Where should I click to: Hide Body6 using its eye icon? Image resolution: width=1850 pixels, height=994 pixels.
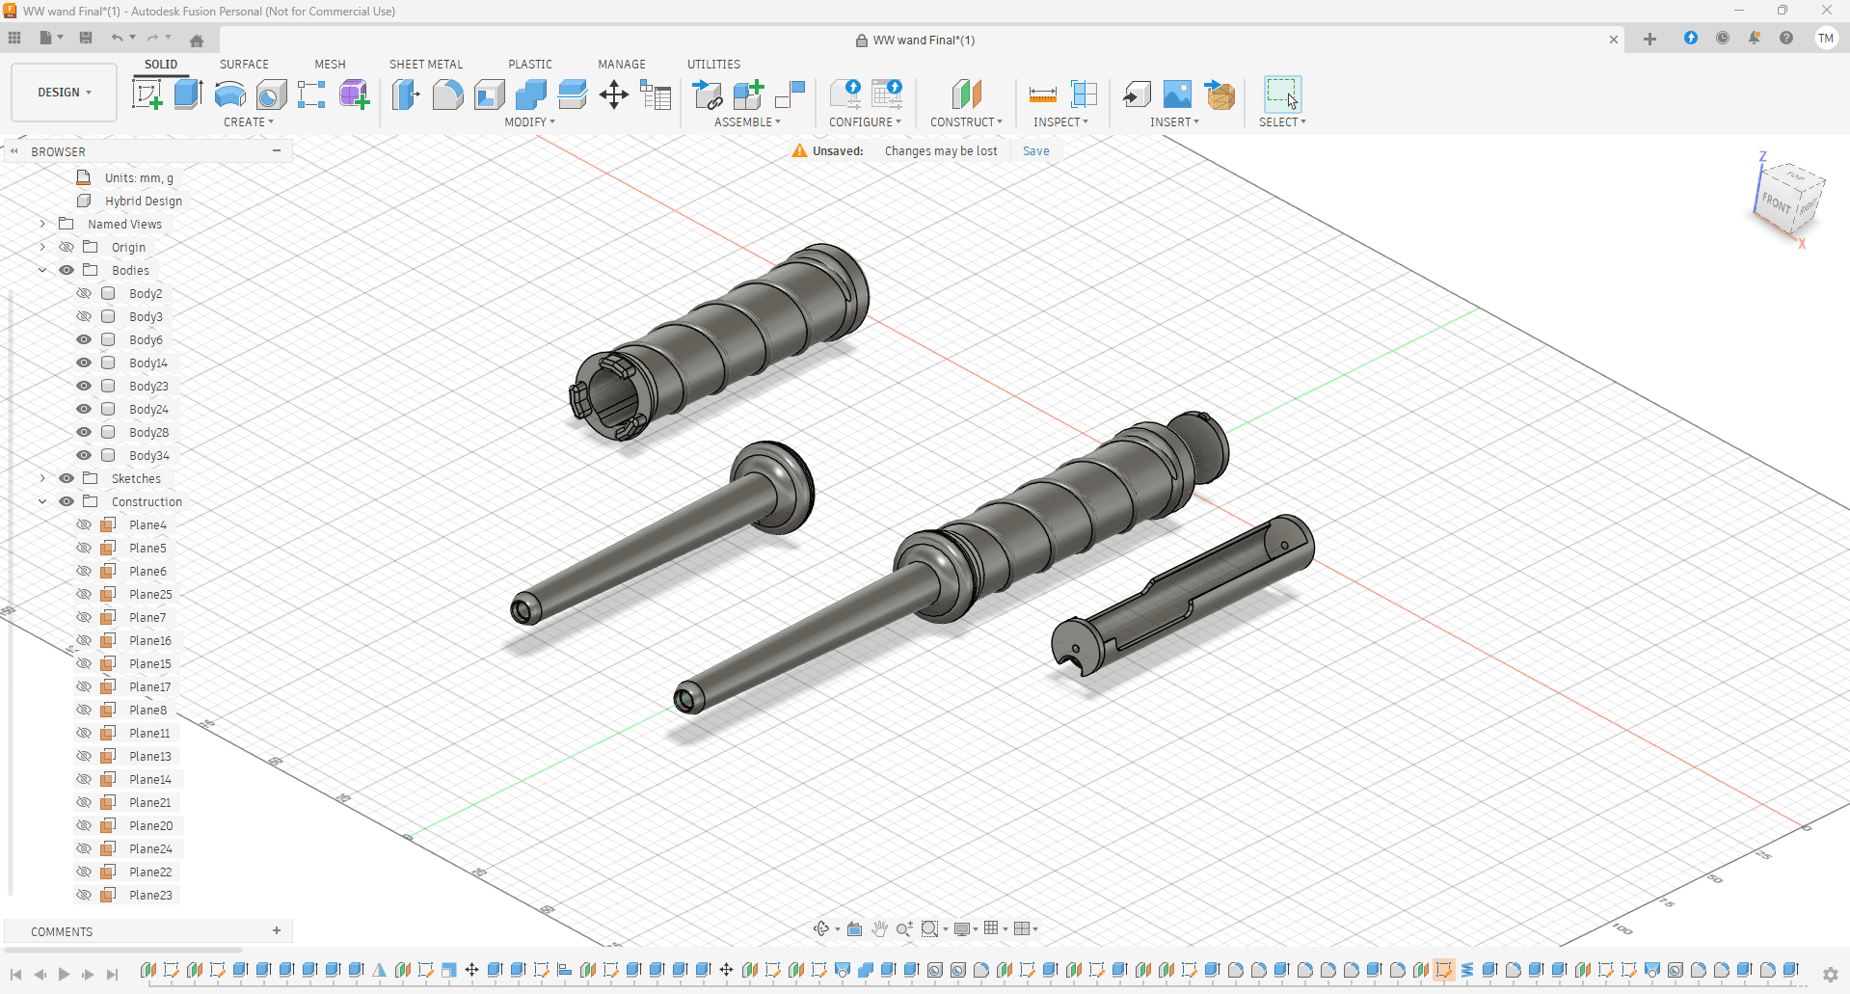pos(84,339)
